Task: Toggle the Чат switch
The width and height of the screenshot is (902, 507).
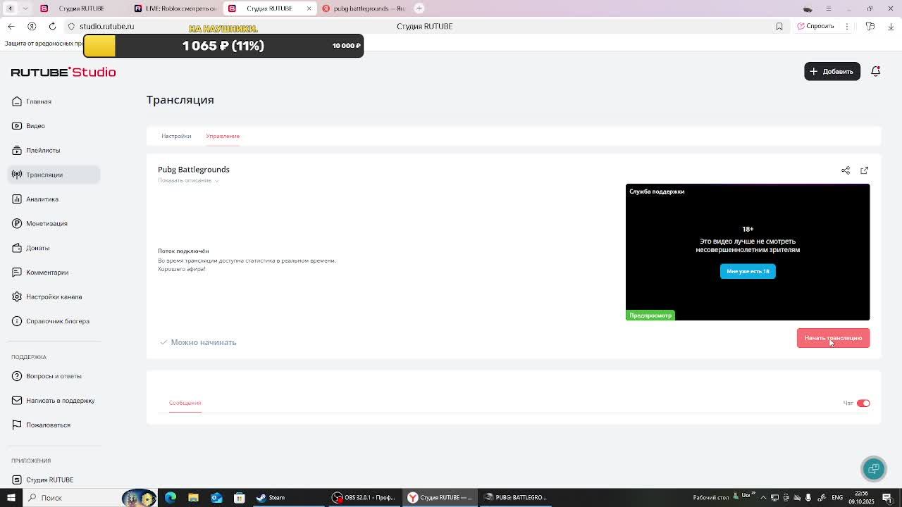Action: coord(863,403)
